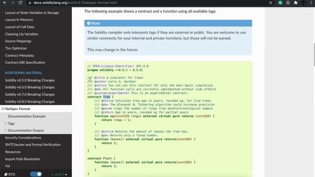Click the lock icon in address bar
This screenshot has width=315, height=177.
click(30, 3)
